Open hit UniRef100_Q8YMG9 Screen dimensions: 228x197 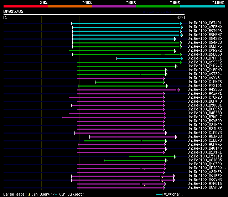204,188
